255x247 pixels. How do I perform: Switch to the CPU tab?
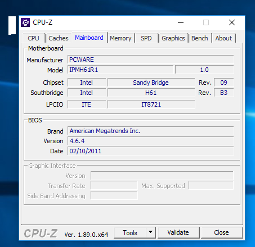(33, 38)
